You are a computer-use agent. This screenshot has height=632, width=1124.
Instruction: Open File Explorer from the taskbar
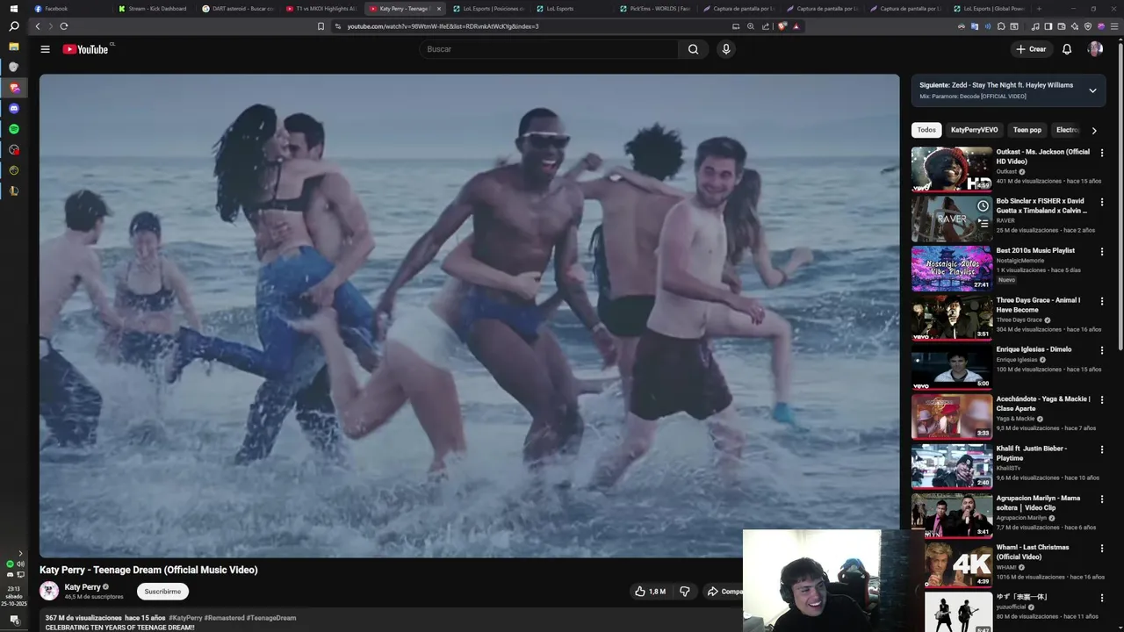pyautogui.click(x=13, y=46)
